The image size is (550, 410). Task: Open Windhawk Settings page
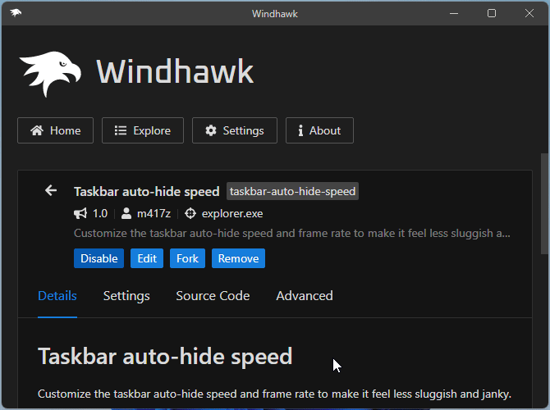[235, 130]
